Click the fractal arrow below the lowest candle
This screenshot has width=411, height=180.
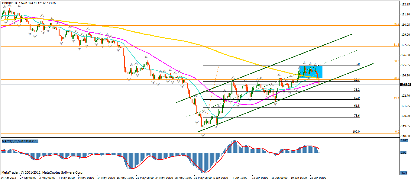click(202, 136)
